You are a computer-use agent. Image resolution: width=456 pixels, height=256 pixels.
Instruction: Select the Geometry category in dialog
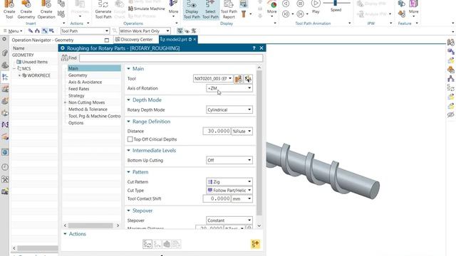point(78,75)
